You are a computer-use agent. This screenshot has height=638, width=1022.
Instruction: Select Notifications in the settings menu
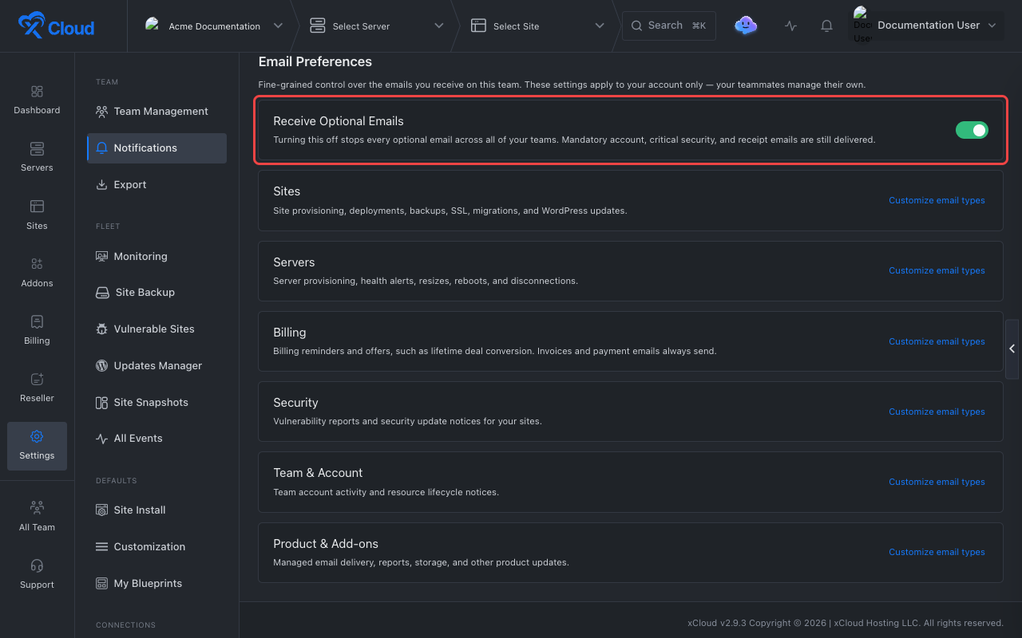point(156,148)
